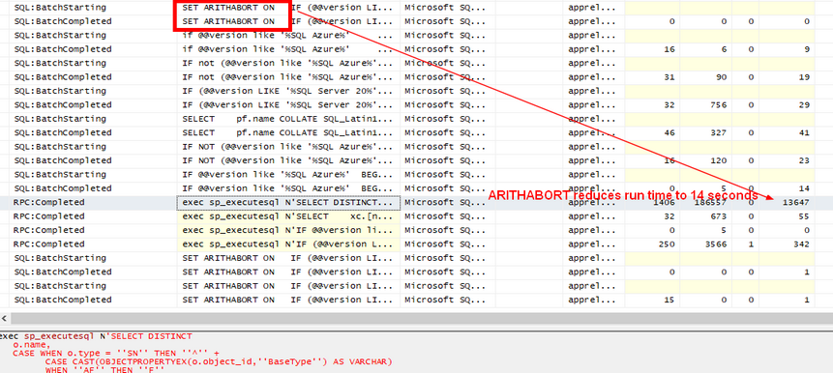The image size is (833, 373).
Task: Select SQL:BatchCompleted event with reads 756
Action: (x=63, y=104)
